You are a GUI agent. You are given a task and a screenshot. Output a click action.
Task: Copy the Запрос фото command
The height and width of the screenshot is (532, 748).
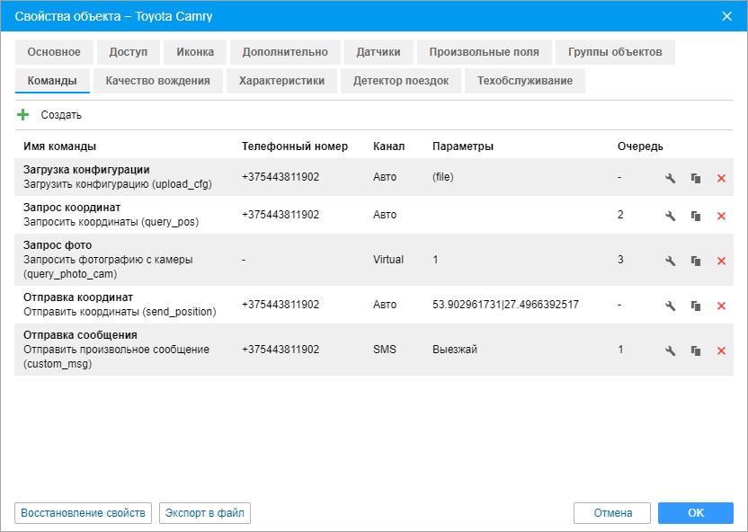[696, 261]
